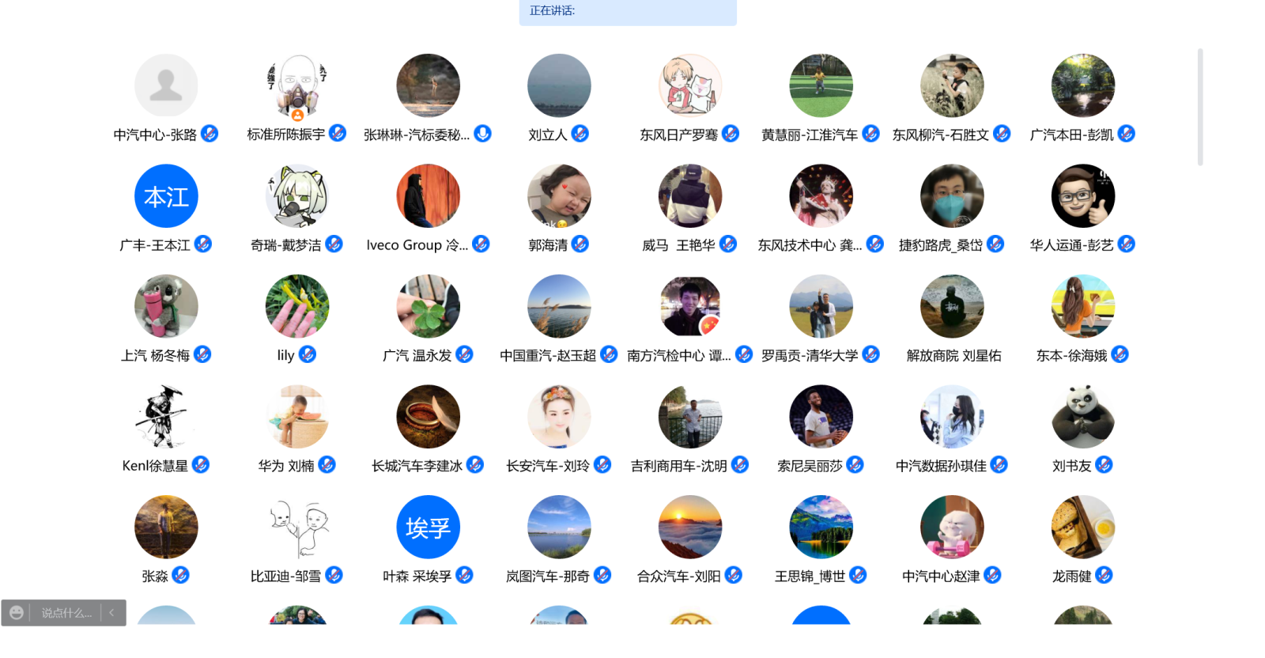Open the masked face avatar of 捷豹路虎_桑岱
1265x658 pixels.
click(x=952, y=196)
